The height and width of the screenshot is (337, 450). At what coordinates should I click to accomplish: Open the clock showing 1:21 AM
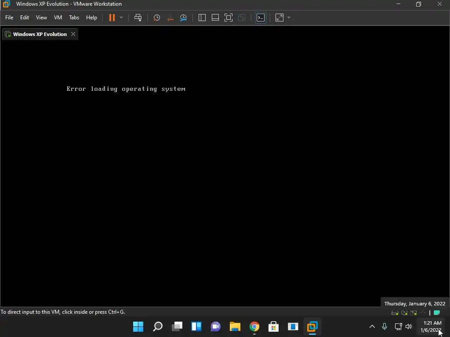point(431,326)
